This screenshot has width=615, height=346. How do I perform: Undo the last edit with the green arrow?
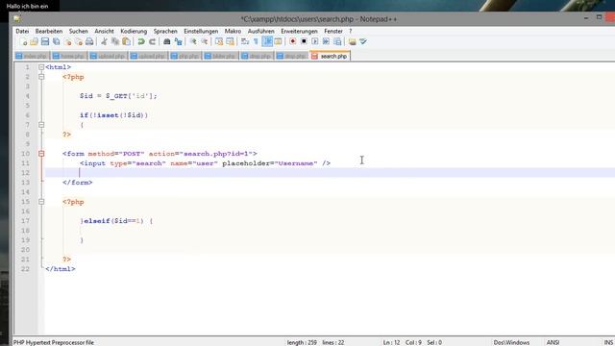[141, 41]
